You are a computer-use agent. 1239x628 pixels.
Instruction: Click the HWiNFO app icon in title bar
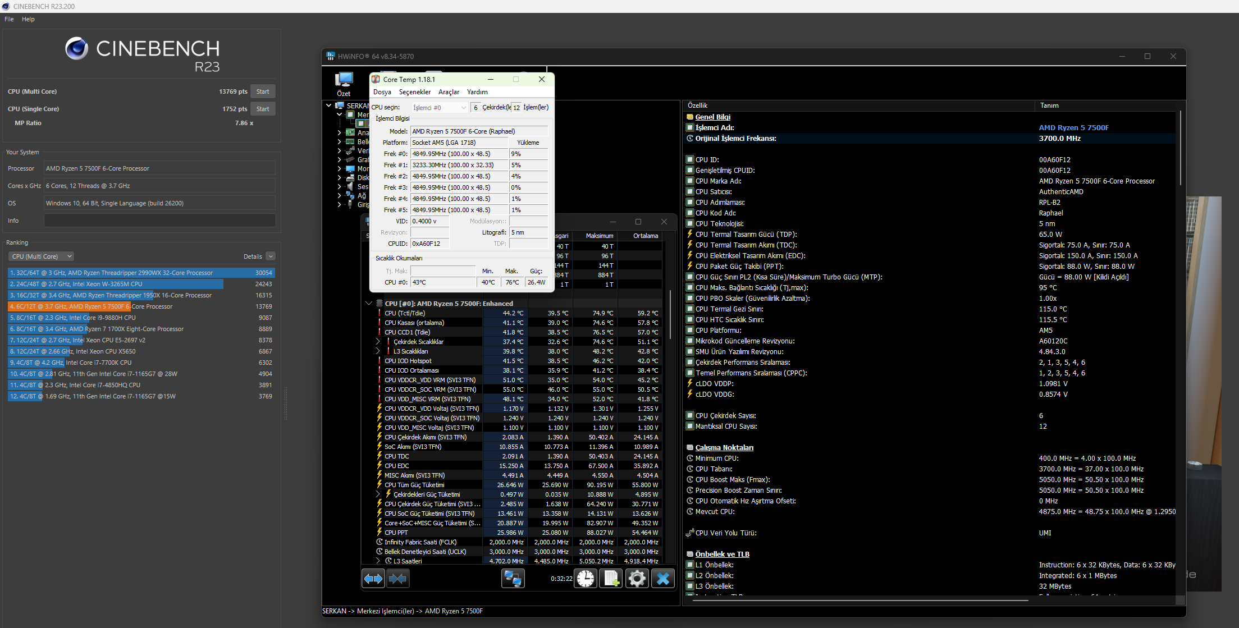[331, 56]
